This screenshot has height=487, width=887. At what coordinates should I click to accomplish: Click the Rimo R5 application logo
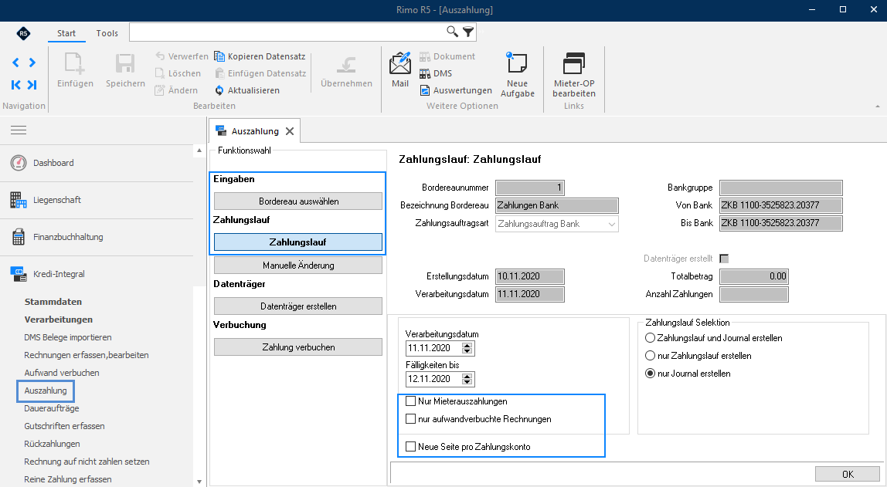pos(23,33)
